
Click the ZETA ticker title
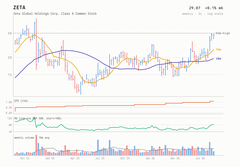tap(19, 8)
